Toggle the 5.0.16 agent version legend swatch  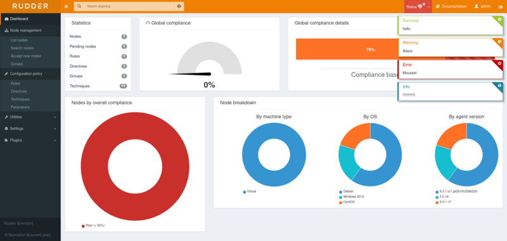[437, 197]
